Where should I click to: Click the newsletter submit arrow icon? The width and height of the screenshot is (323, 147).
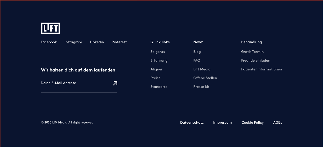115,83
